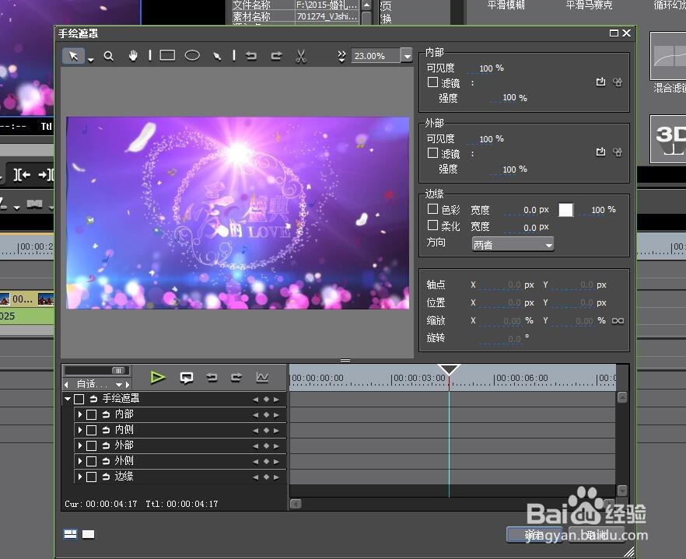Viewport: 686px width, 559px height.
Task: Click the timeline vertical scrollbar up arrow
Action: tap(622, 397)
